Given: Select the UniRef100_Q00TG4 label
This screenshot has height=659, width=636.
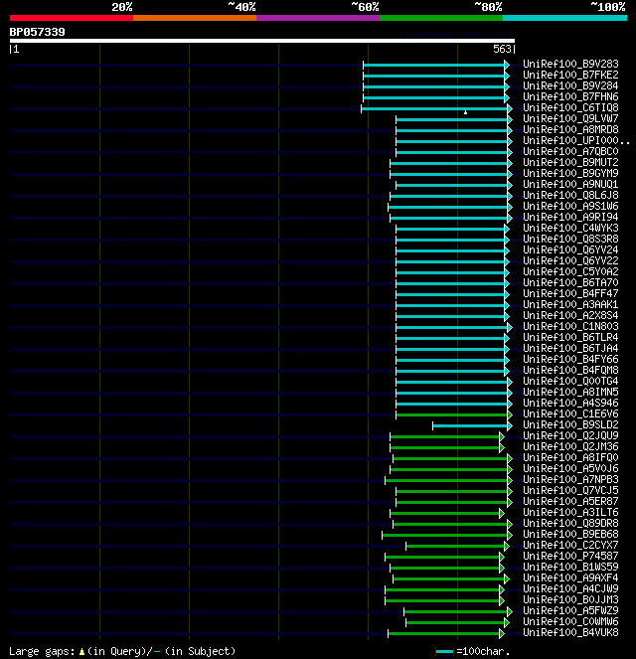Looking at the screenshot, I should click(x=570, y=381).
